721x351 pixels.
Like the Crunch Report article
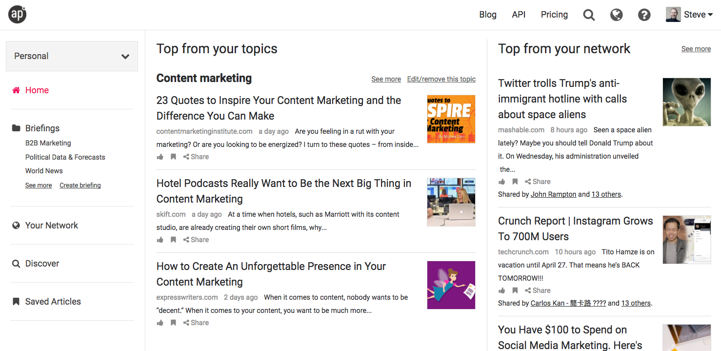pyautogui.click(x=501, y=290)
